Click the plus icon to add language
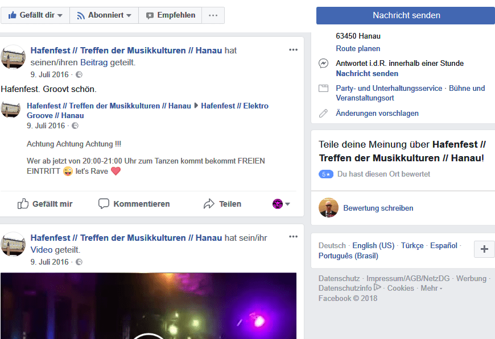The width and height of the screenshot is (495, 339). click(484, 249)
